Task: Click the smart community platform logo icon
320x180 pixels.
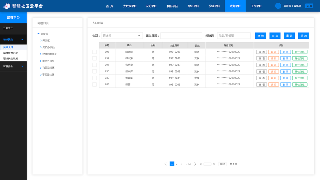Action: [x=7, y=5]
